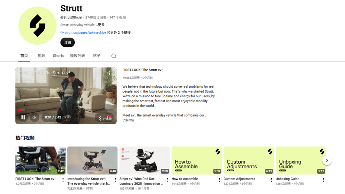Switch to the 首页 tab

click(24, 56)
